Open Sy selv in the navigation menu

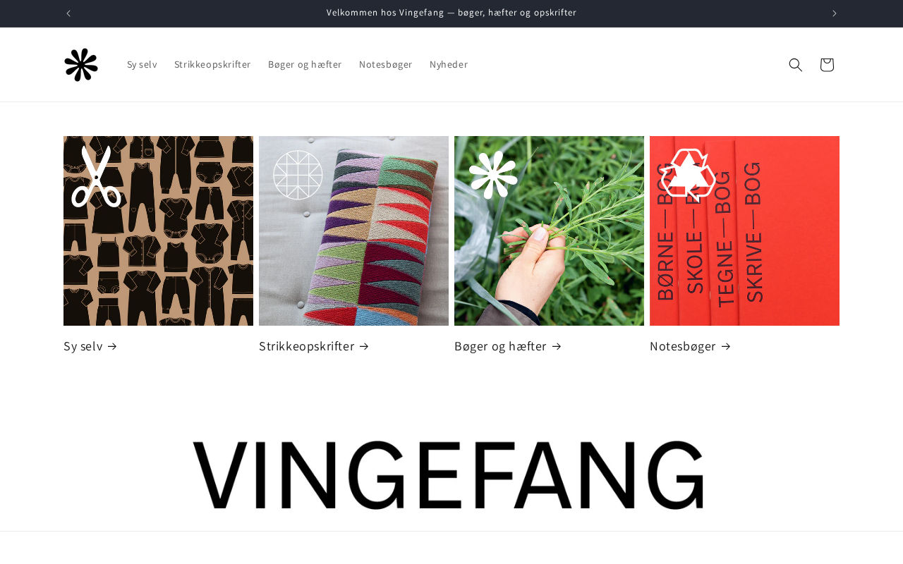(x=142, y=65)
